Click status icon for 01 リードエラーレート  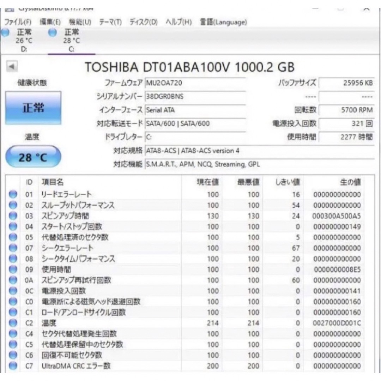(13, 194)
